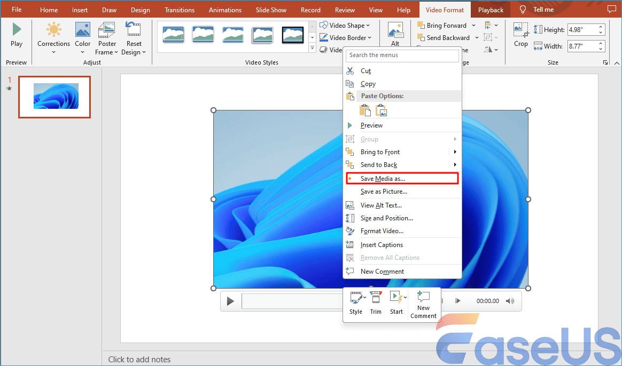
Task: Open Format Video... from context menu
Action: coord(402,231)
